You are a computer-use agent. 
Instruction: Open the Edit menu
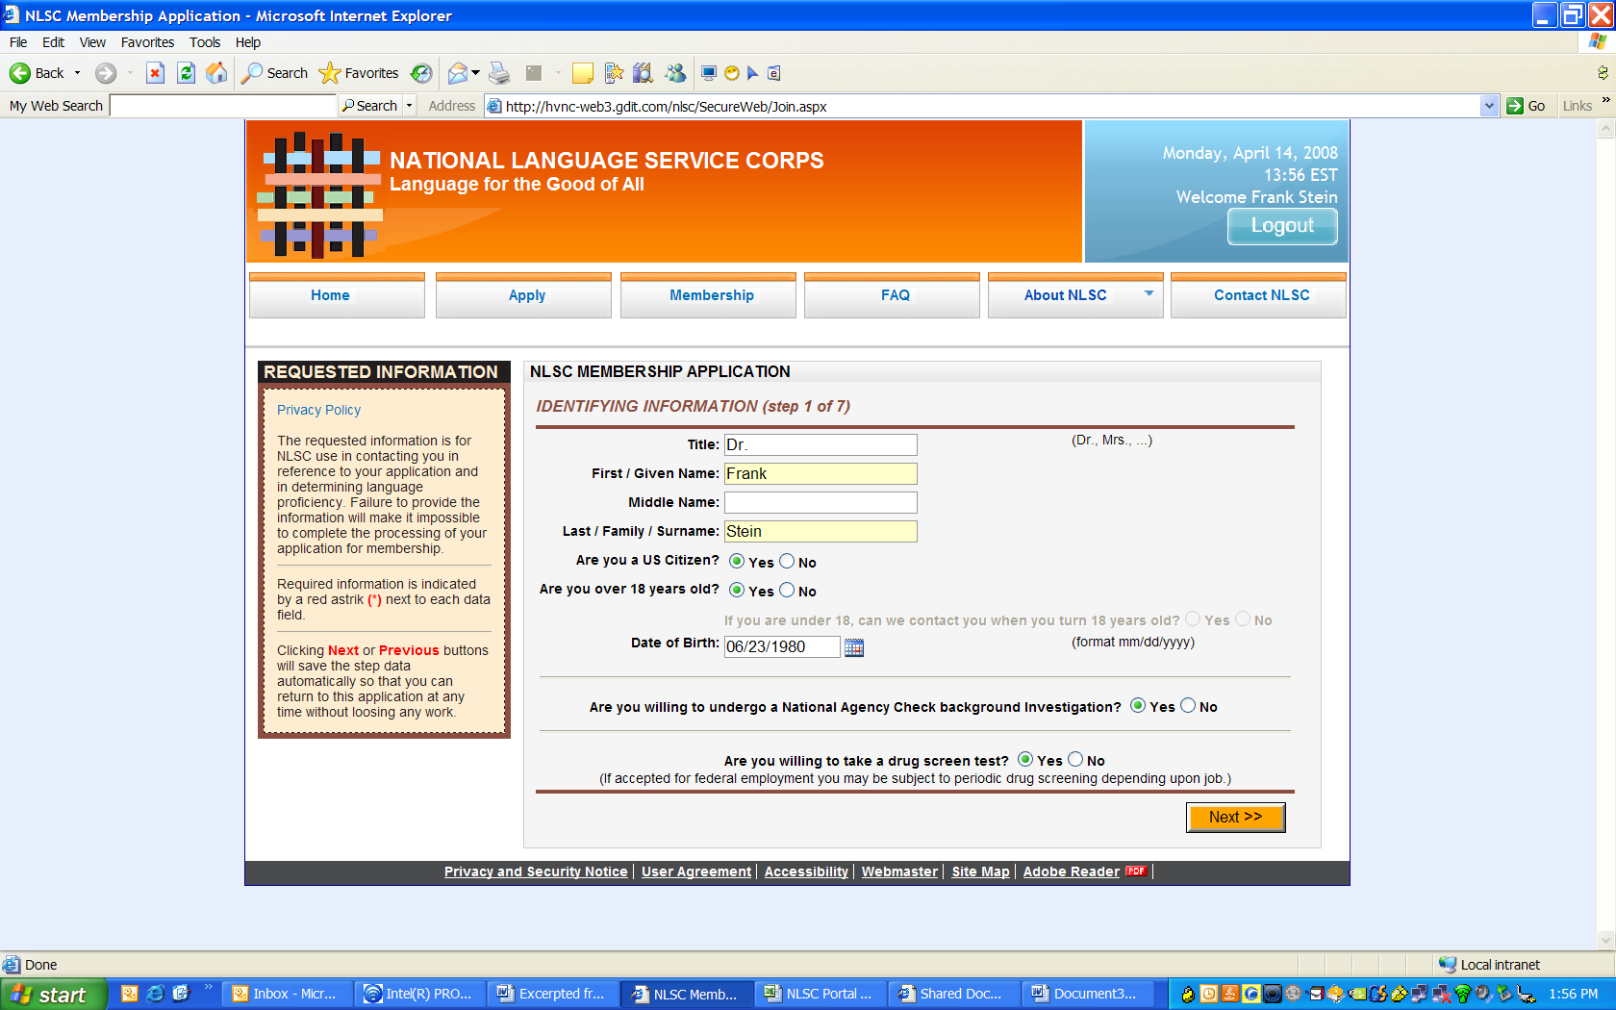coord(53,42)
